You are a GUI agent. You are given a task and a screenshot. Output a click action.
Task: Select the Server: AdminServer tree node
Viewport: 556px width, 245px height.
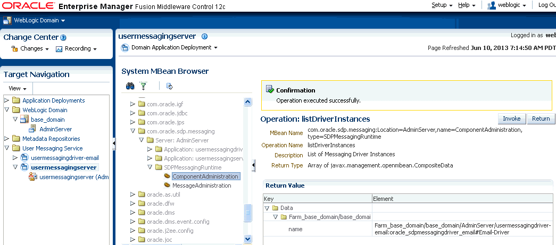182,140
